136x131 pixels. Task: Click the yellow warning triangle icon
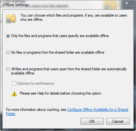coord(14,94)
